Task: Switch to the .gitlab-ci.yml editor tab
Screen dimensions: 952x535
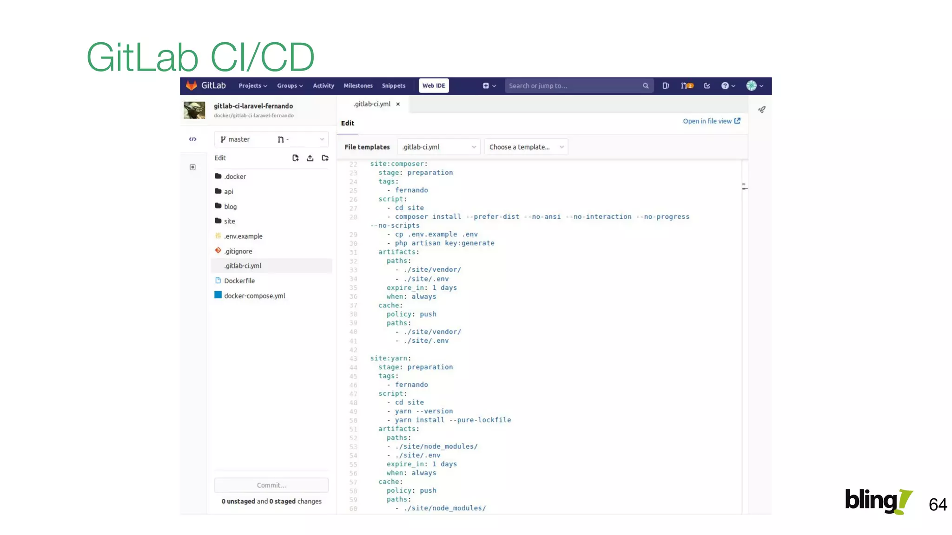Action: coord(372,104)
